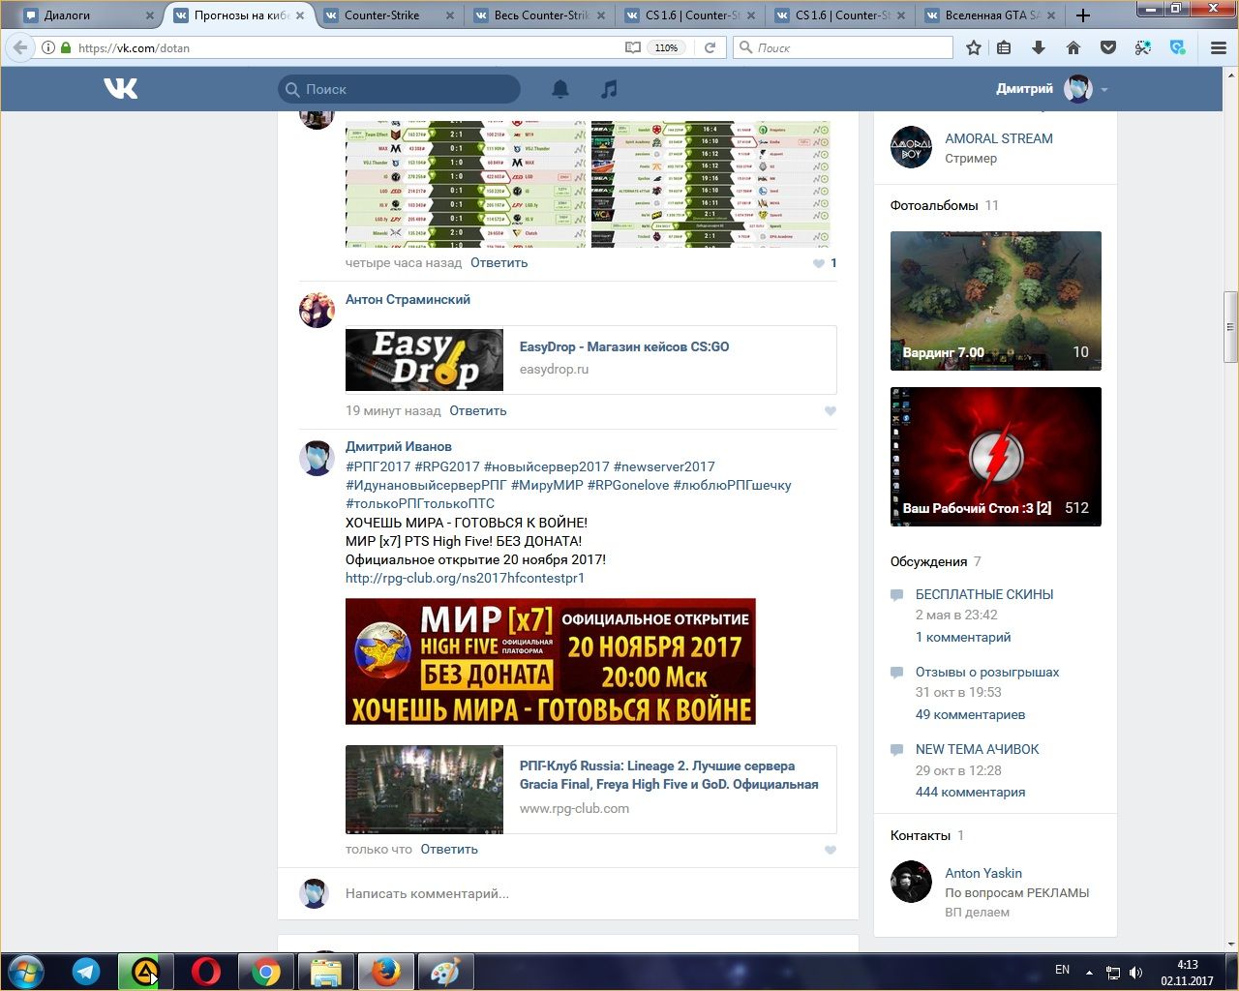Toggle like on comment with 1 like

[820, 263]
